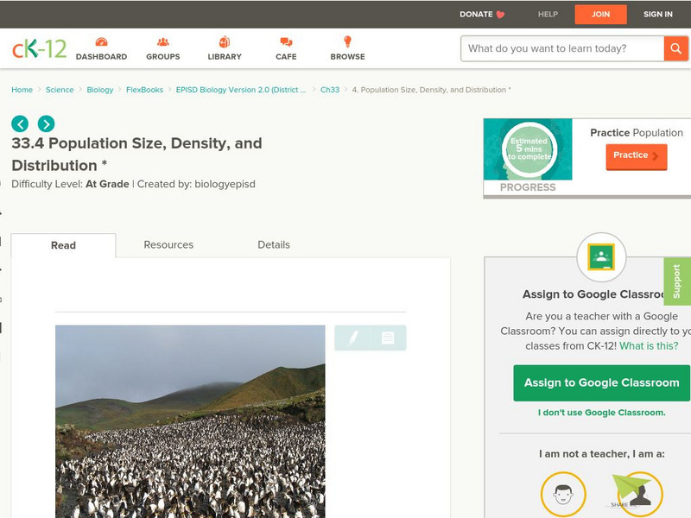
Task: Click the PROGRESS bar label
Action: 528,187
